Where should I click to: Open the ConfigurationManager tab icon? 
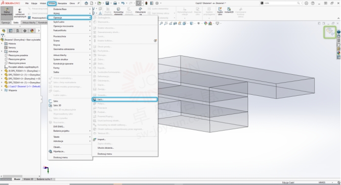pos(18,31)
